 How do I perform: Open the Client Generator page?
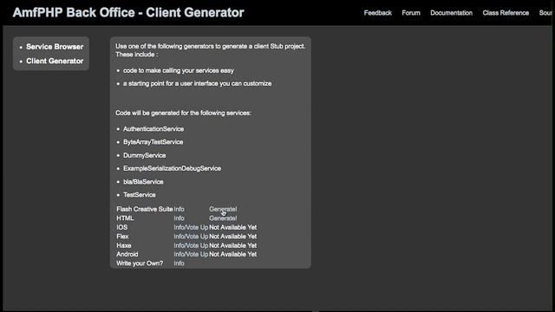pyautogui.click(x=55, y=61)
